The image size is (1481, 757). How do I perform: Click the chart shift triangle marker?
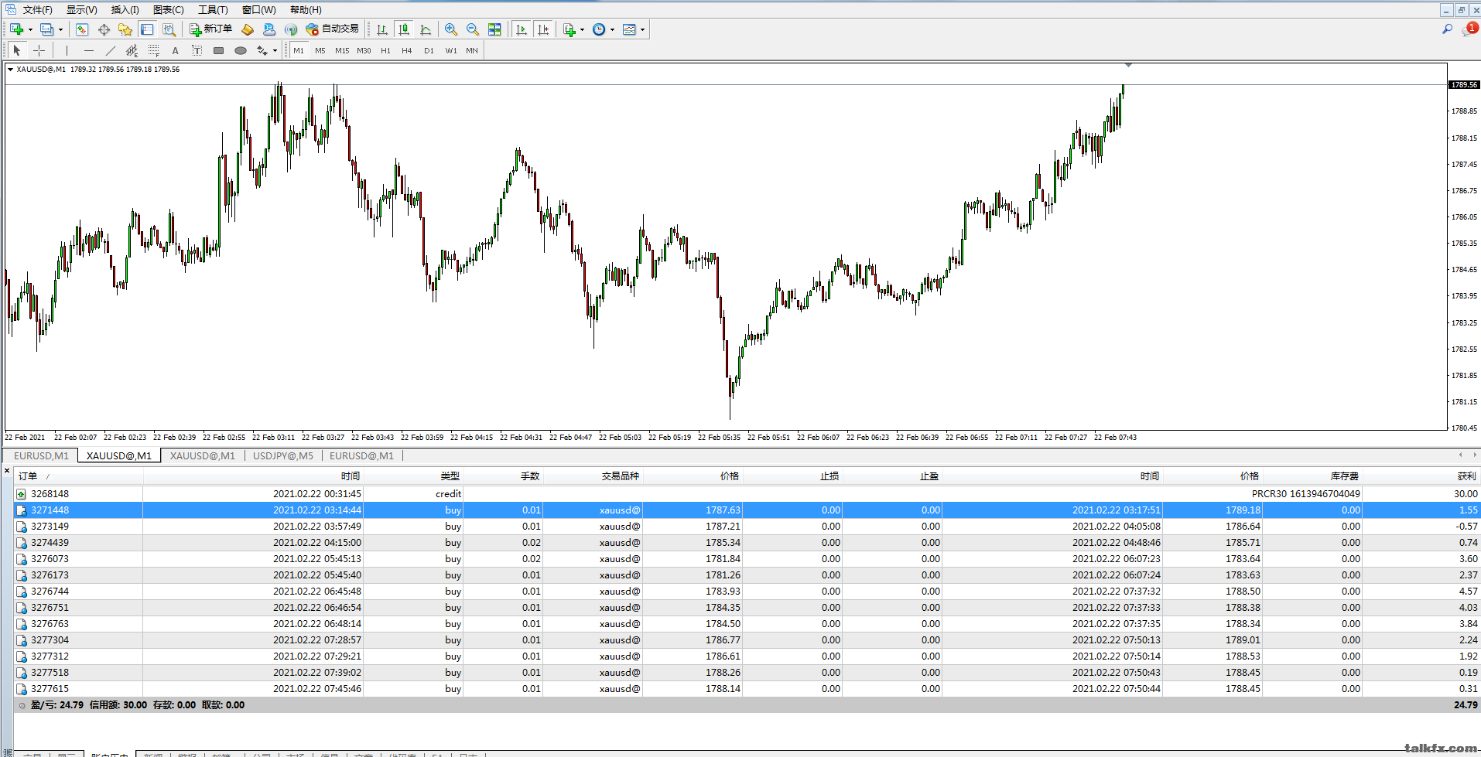click(x=1128, y=66)
